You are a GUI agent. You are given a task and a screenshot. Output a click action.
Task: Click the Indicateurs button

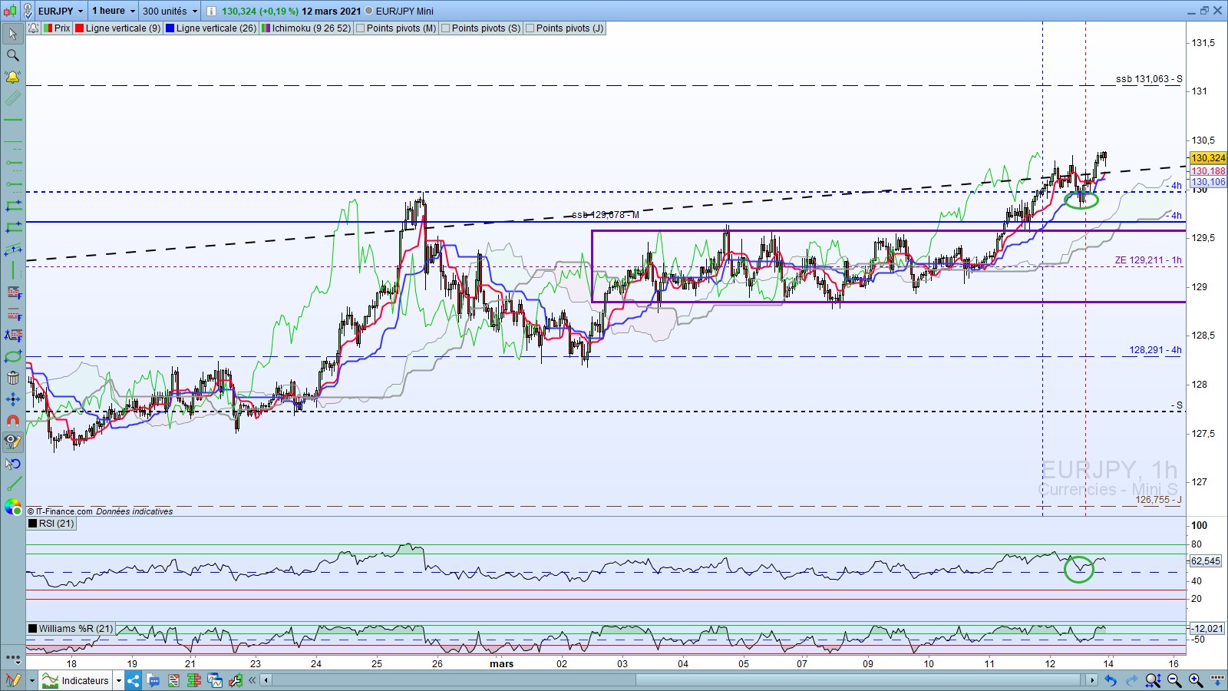[84, 680]
